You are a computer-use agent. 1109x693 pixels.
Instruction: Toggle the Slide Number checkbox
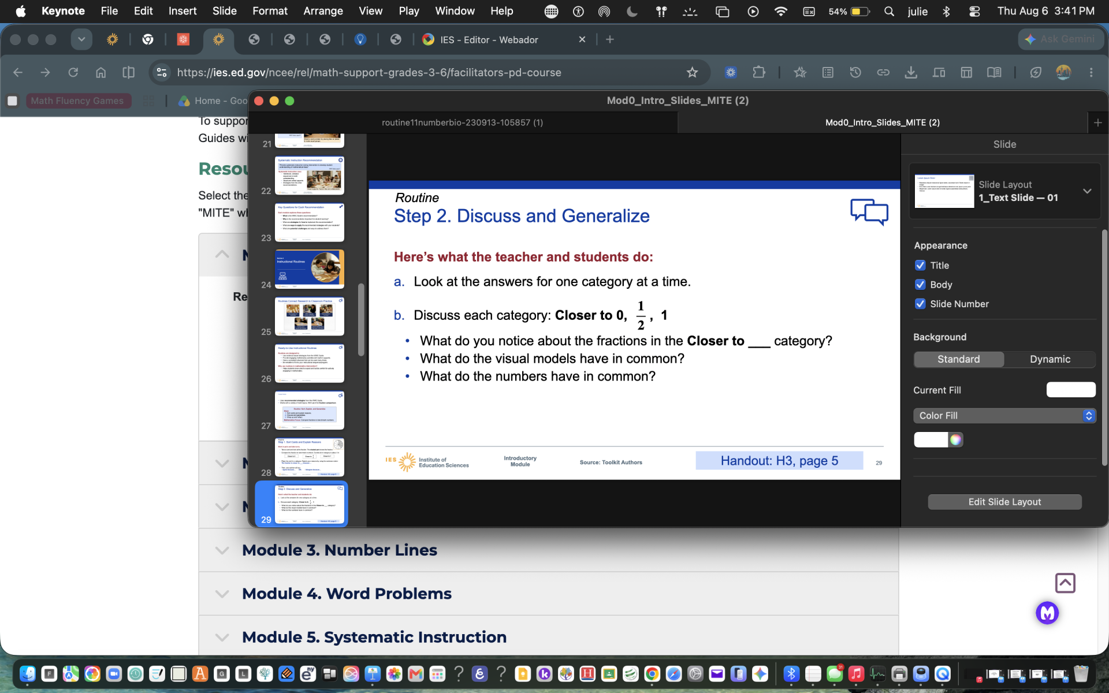coord(920,304)
